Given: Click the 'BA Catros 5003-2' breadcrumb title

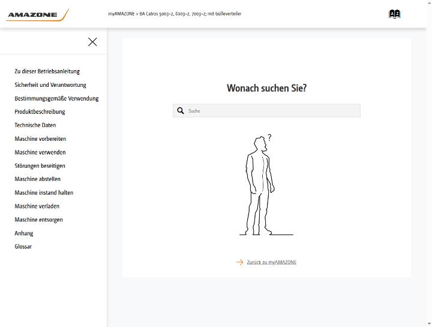Looking at the screenshot, I should tap(190, 14).
